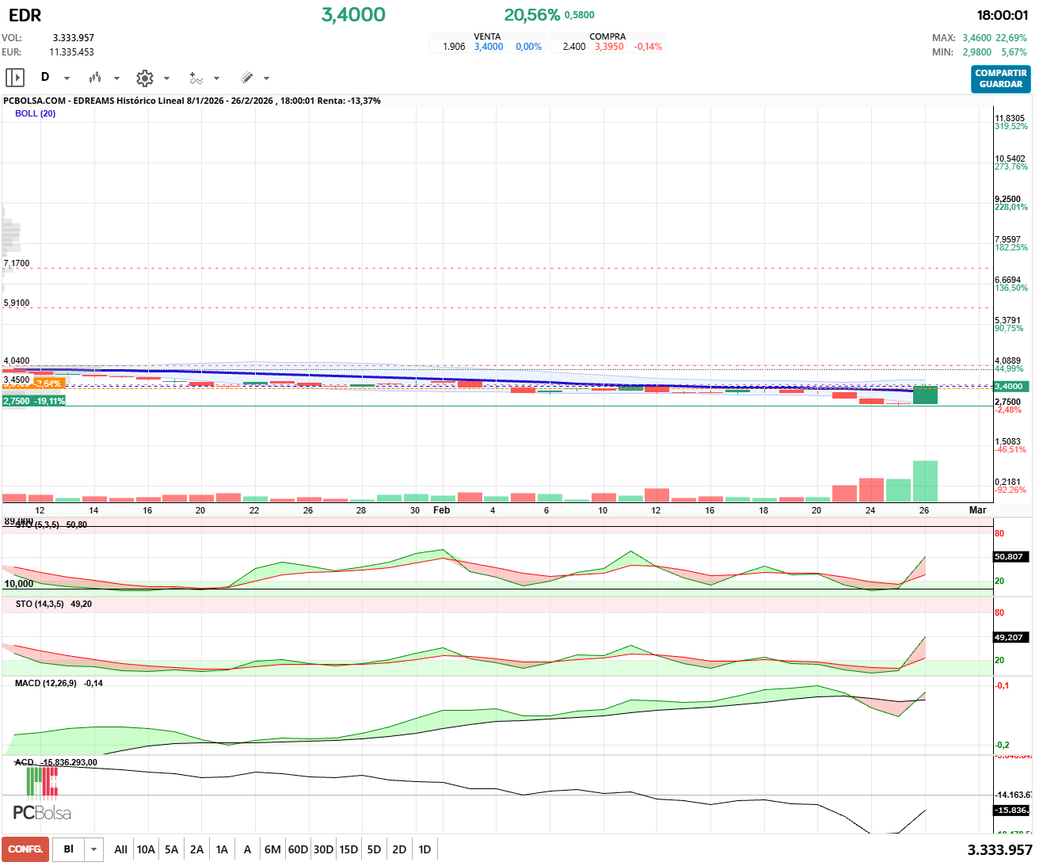The image size is (1043, 866).
Task: Click the MACD (12,26,9) indicator label
Action: (46, 683)
